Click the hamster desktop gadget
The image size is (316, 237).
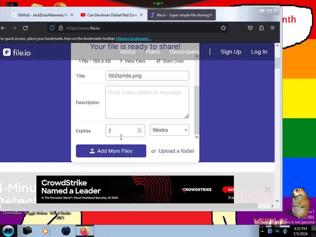300,202
